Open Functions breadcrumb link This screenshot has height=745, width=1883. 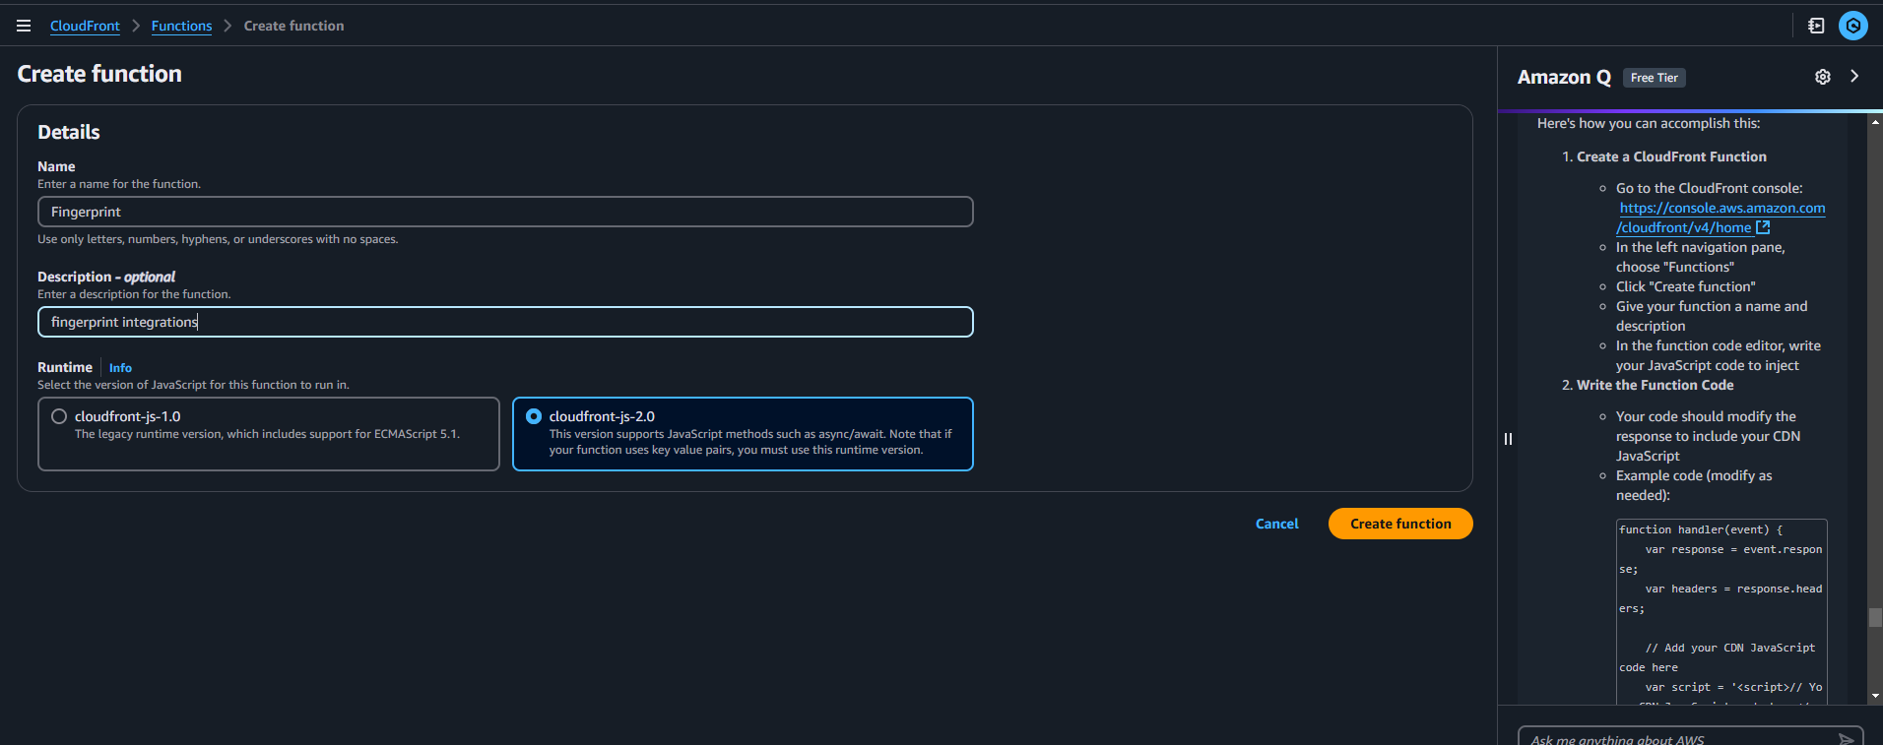[181, 26]
